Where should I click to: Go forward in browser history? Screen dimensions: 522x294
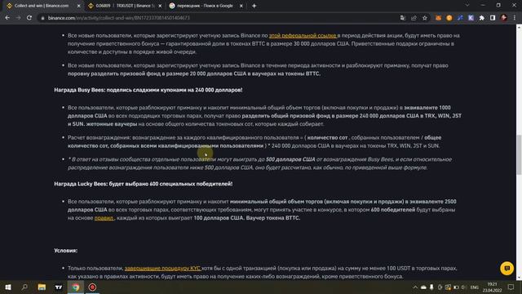tap(18, 18)
